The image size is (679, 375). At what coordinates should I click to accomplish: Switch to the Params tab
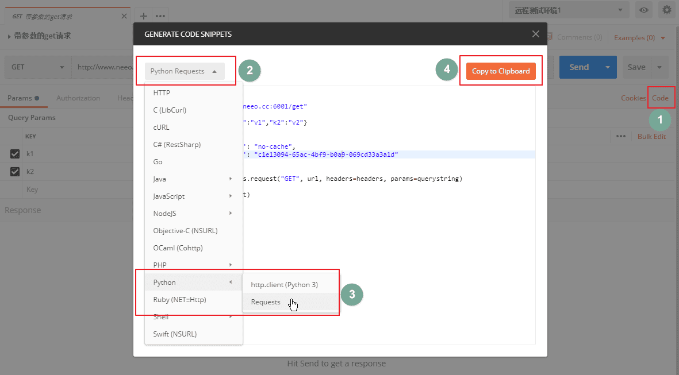click(23, 98)
